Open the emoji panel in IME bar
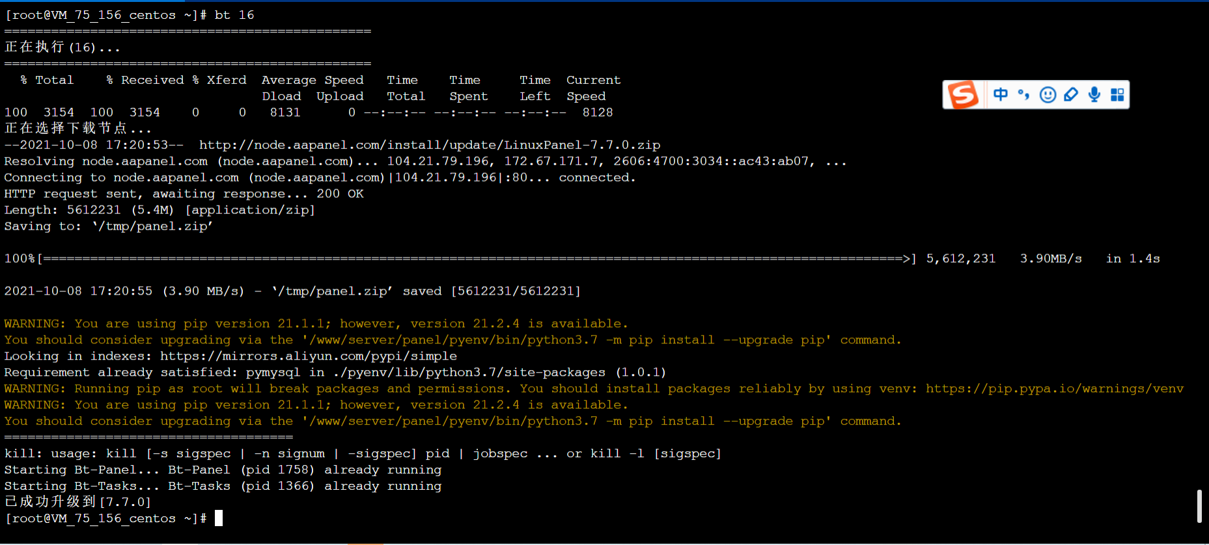 click(1048, 95)
